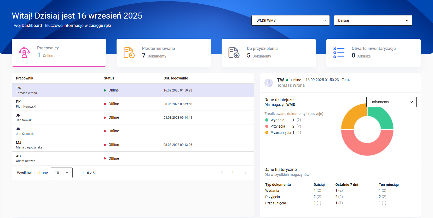Go to next page arrow
This screenshot has width=433, height=218.
point(245,173)
